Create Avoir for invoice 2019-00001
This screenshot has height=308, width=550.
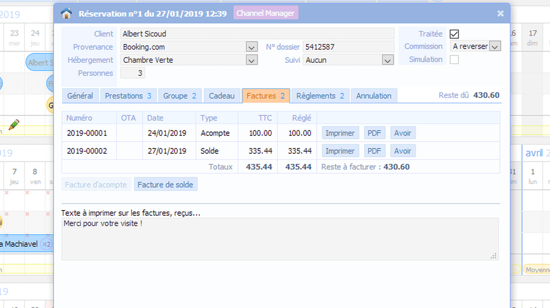402,133
